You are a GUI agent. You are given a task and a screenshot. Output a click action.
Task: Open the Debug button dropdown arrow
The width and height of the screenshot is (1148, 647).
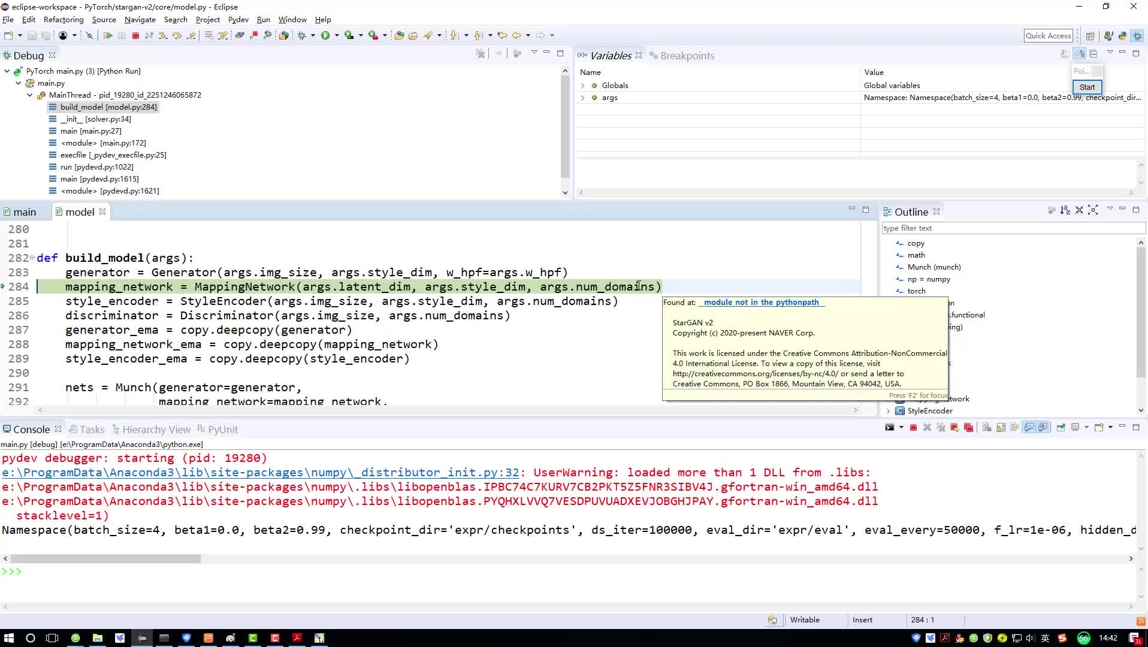(x=313, y=36)
